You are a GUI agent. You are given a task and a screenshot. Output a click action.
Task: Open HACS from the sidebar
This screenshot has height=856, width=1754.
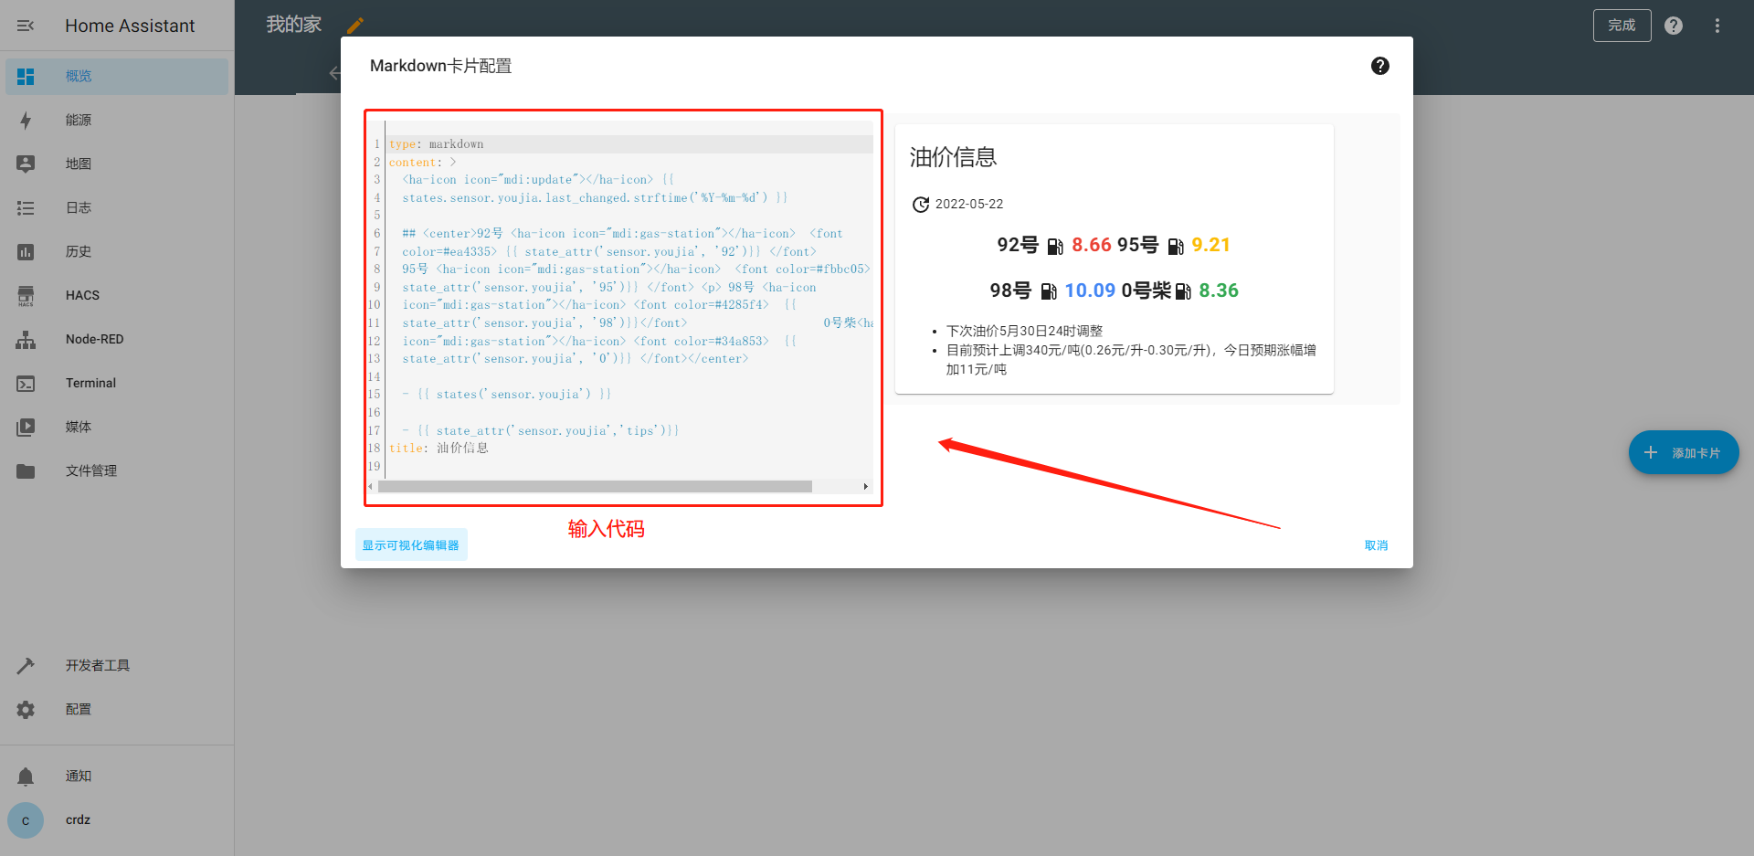[82, 296]
